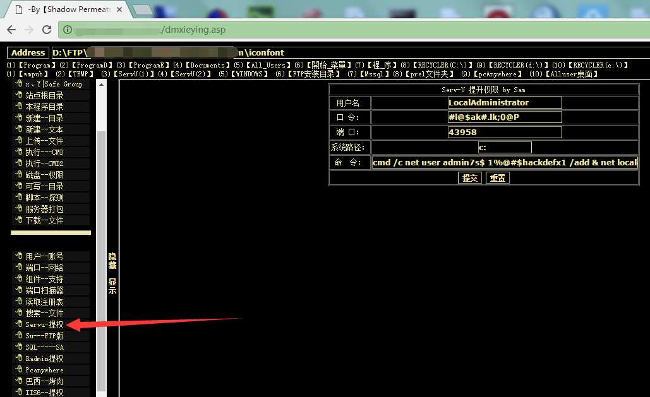Reload the dmxieying.asp page
Screen dimensions: 650x397
point(47,30)
